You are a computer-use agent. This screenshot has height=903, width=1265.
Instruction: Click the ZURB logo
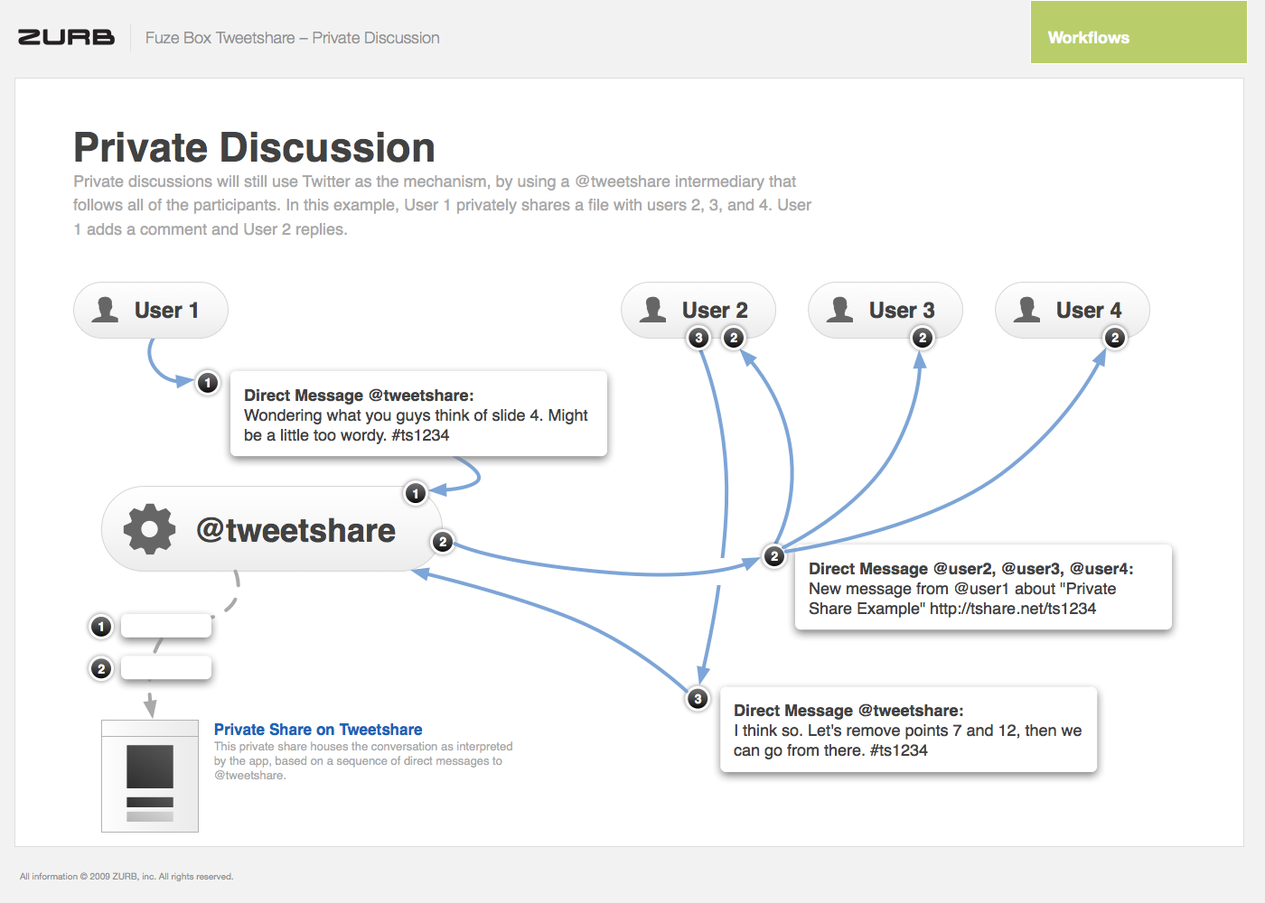66,37
